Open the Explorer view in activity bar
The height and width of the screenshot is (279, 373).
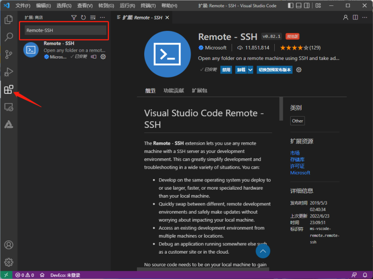click(9, 20)
